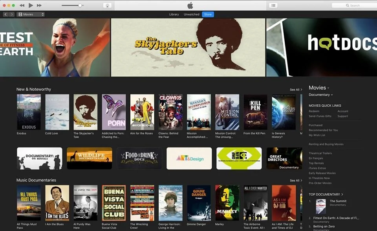Open the Mission Accomplished poster
Viewport: 377px width, 231px height.
point(199,112)
